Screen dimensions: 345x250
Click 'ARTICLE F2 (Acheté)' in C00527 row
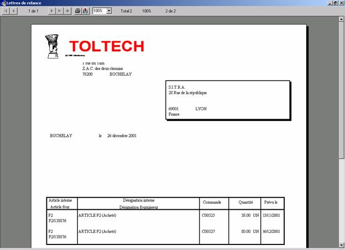[97, 231]
